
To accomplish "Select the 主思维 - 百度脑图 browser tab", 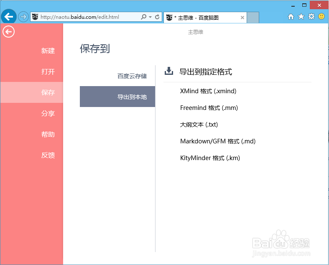I will pyautogui.click(x=205, y=18).
